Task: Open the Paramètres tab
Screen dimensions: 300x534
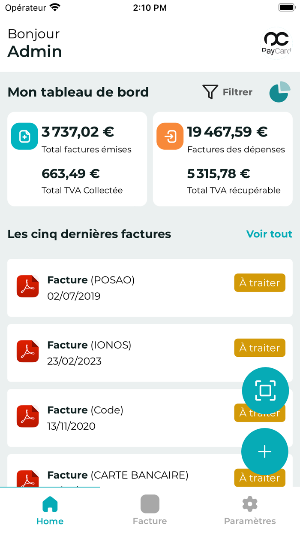Action: tap(249, 509)
